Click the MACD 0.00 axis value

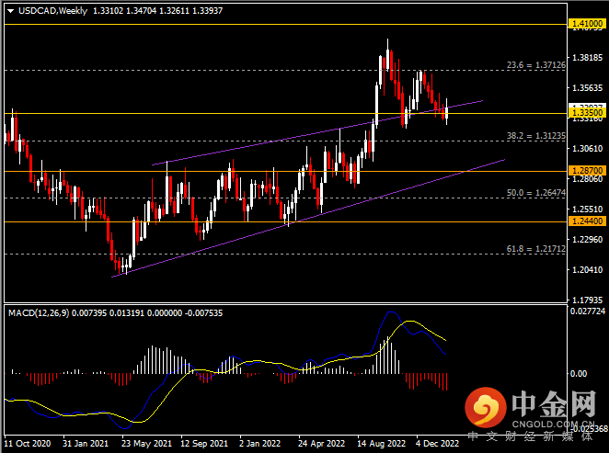click(581, 373)
